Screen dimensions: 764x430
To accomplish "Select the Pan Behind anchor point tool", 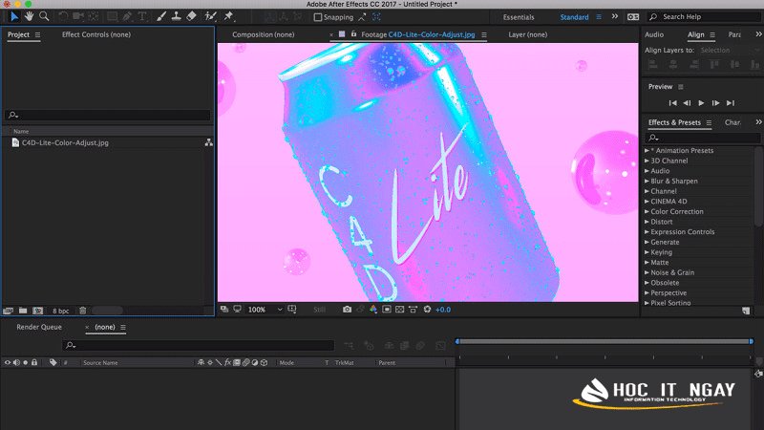I will pos(93,16).
